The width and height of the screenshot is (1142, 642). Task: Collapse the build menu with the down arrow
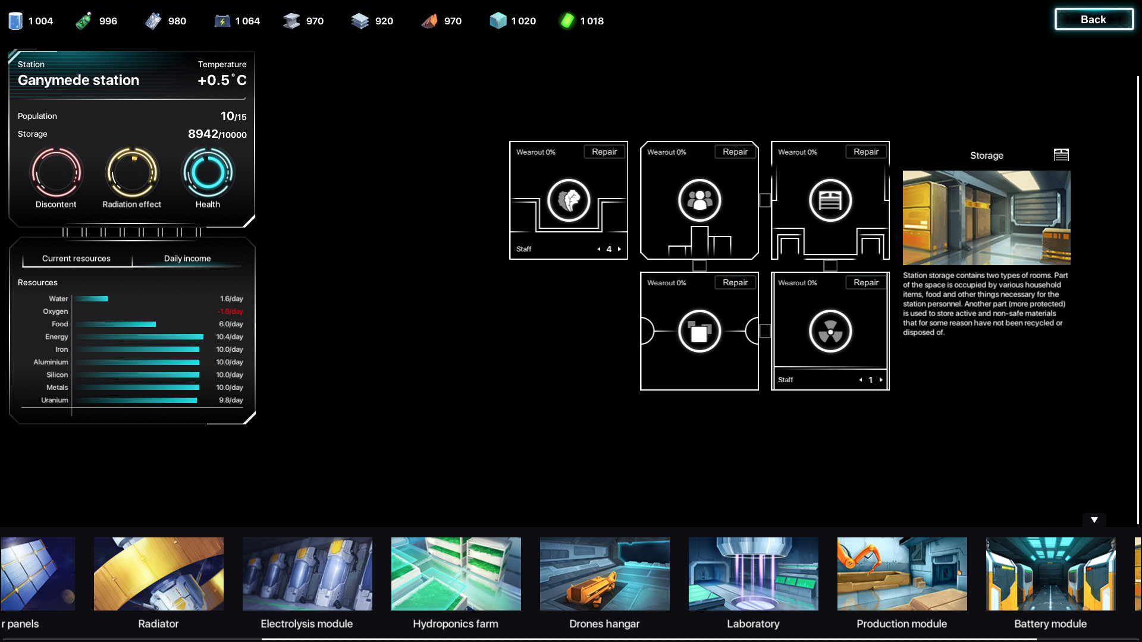point(1095,519)
